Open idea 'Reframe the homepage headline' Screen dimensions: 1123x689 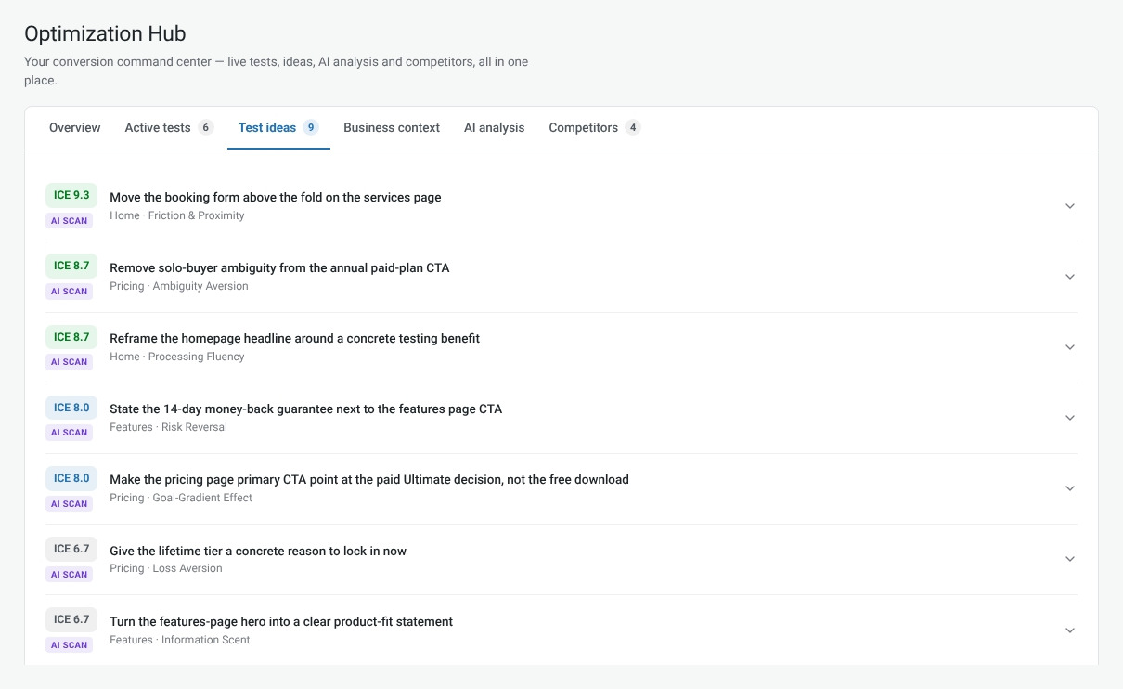(294, 339)
